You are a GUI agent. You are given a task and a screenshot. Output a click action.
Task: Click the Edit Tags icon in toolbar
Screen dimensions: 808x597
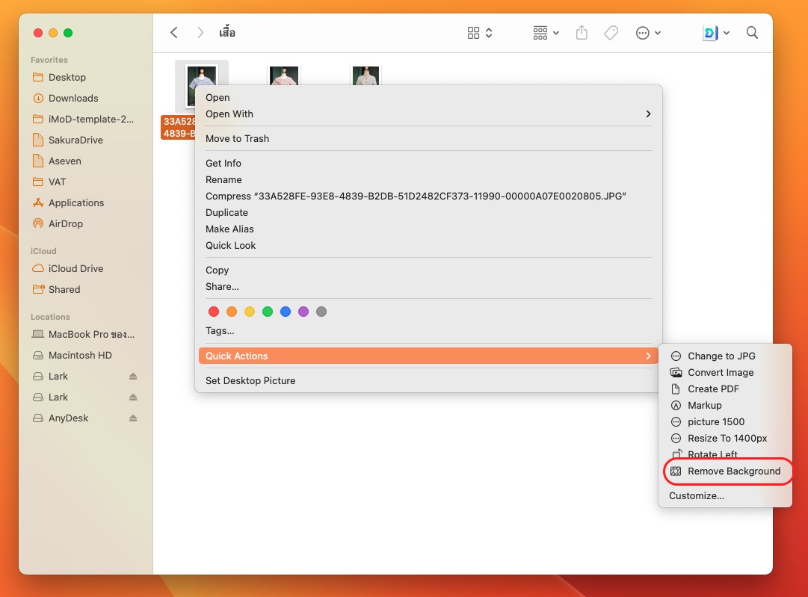(611, 33)
